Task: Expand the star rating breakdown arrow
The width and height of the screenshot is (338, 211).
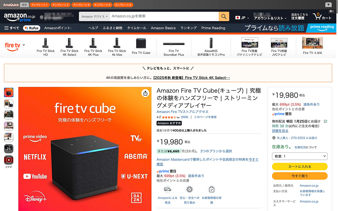Action: pyautogui.click(x=178, y=117)
